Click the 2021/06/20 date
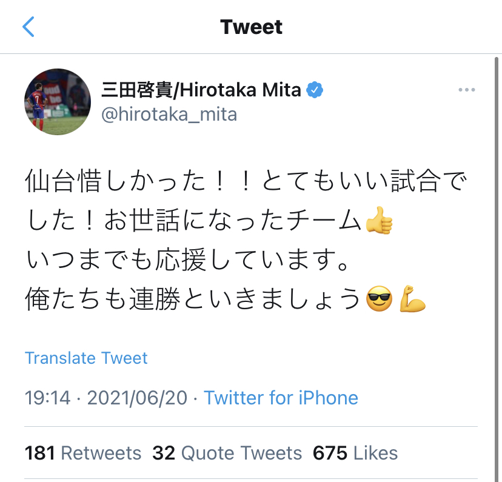The image size is (502, 482). pyautogui.click(x=136, y=398)
